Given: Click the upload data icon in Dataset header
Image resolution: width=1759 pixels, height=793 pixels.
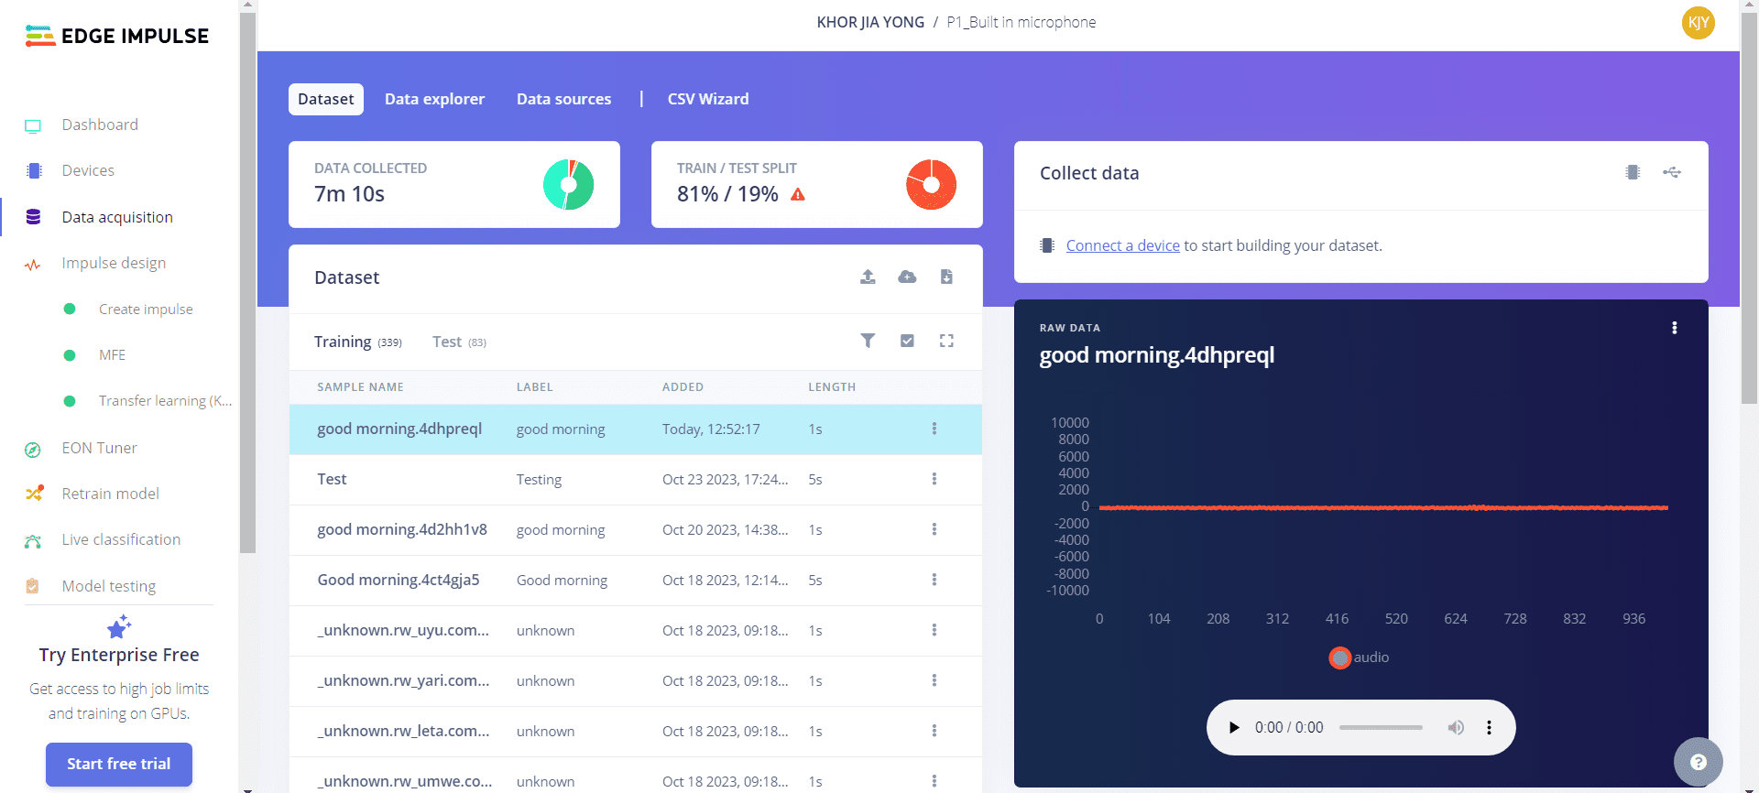Looking at the screenshot, I should 868,277.
